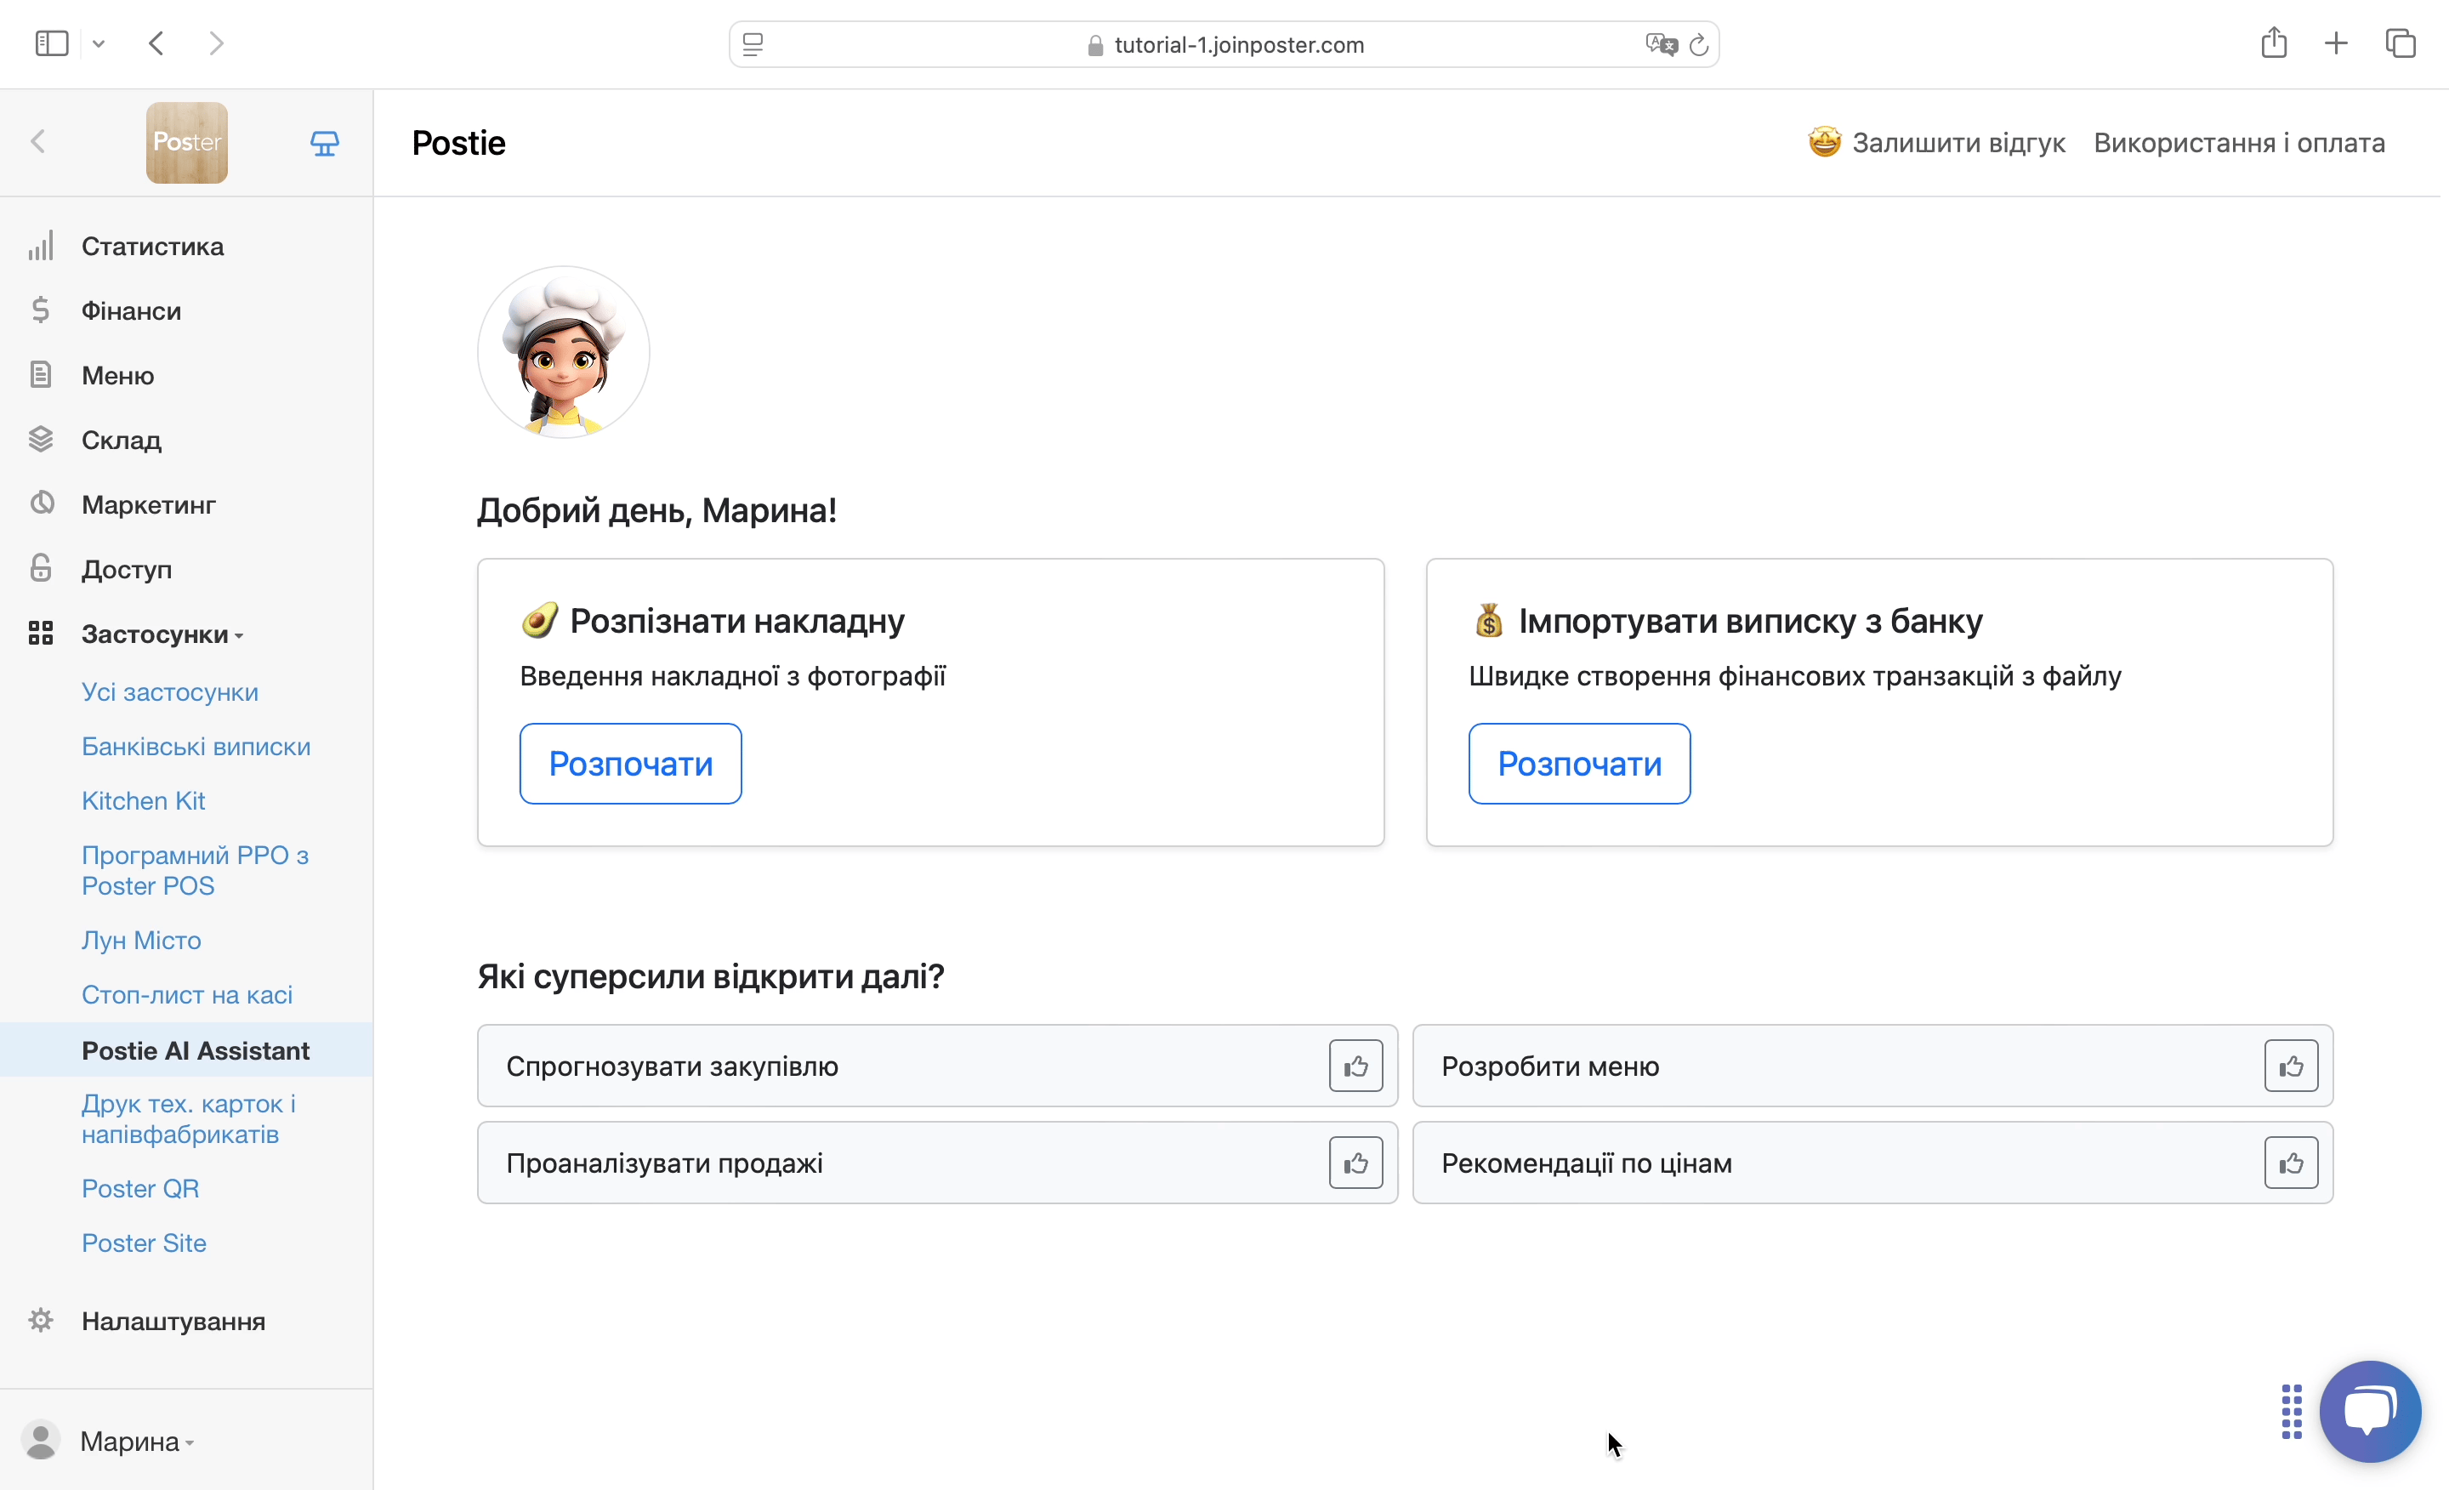Viewport: 2449px width, 1490px height.
Task: Click the translate icon in address bar
Action: [x=1662, y=45]
